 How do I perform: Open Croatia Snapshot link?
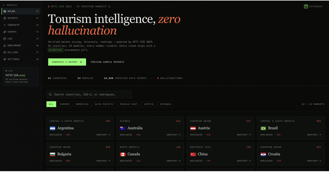[314, 161]
